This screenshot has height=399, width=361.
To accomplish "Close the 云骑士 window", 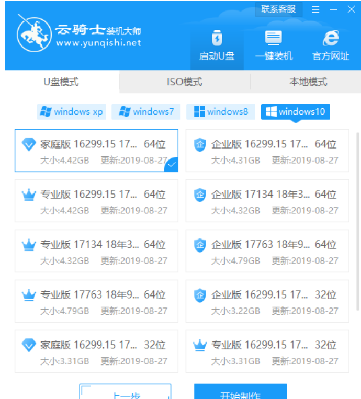I will [352, 9].
